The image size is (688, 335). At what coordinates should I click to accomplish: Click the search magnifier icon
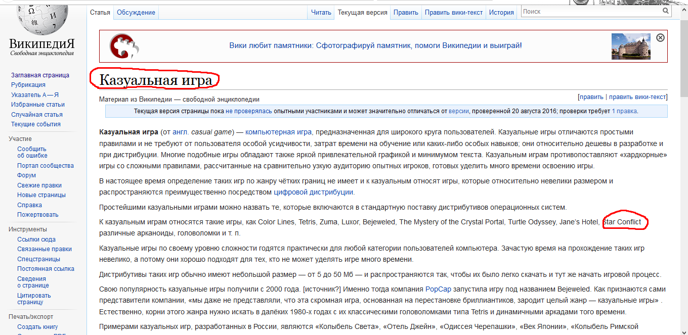click(665, 11)
